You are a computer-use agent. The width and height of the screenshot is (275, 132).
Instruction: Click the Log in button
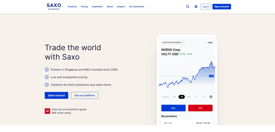tap(206, 7)
